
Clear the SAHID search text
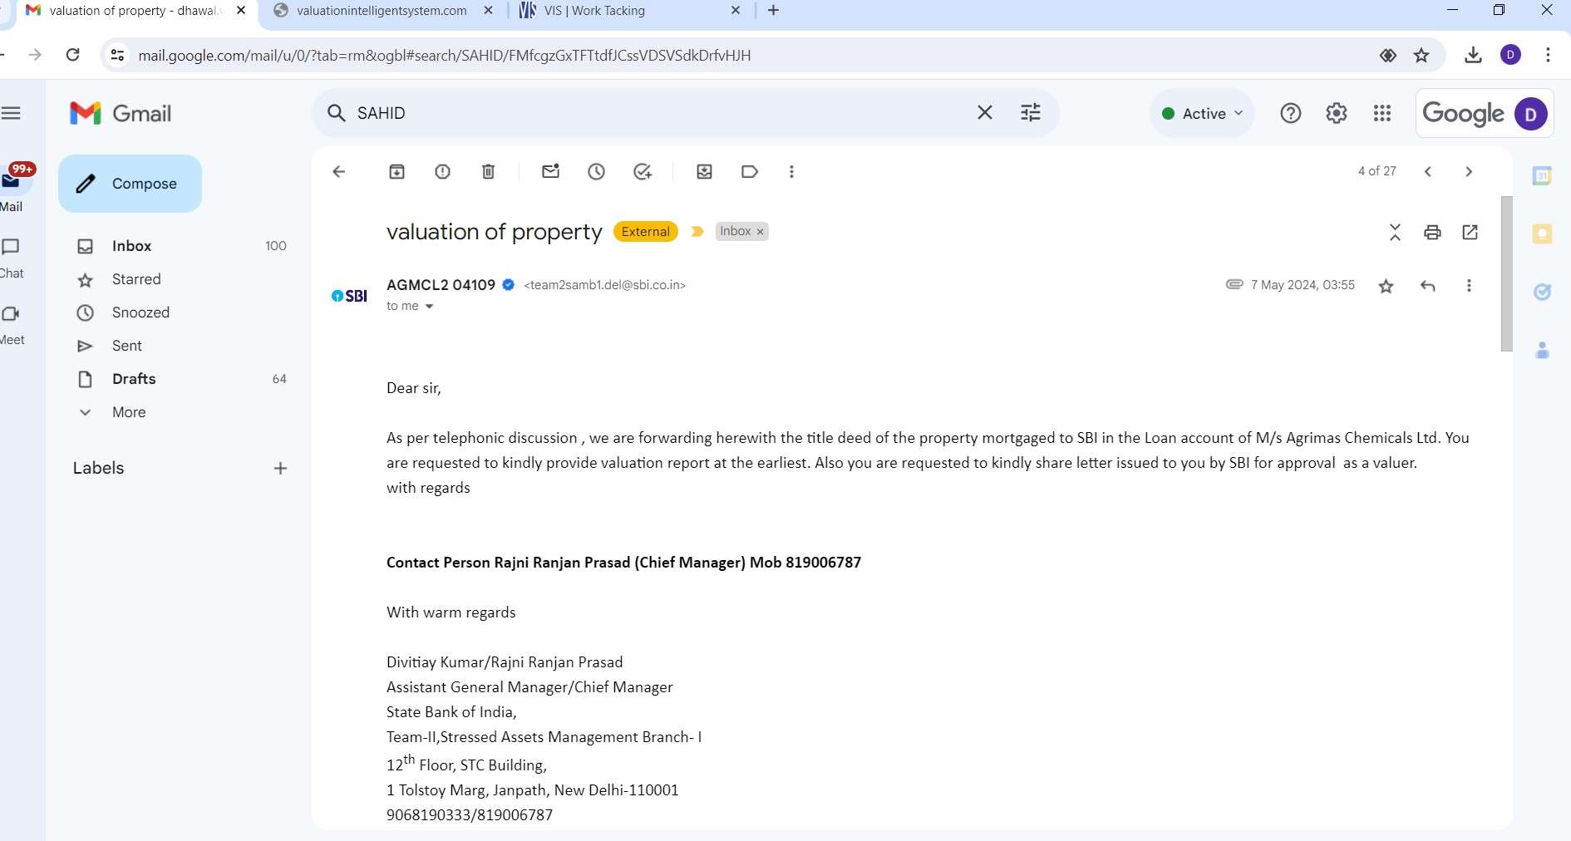coord(984,112)
